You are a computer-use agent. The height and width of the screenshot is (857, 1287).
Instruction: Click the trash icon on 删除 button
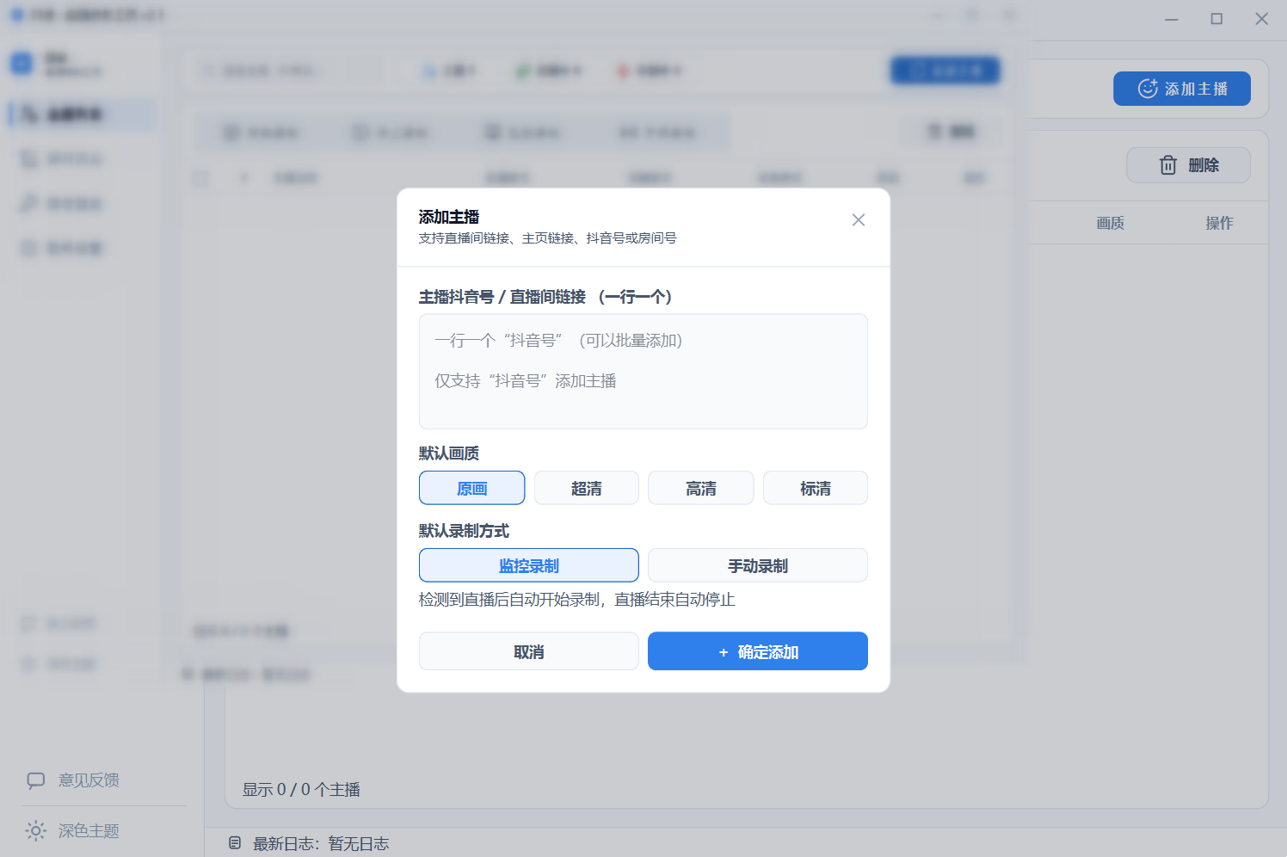pyautogui.click(x=1168, y=165)
